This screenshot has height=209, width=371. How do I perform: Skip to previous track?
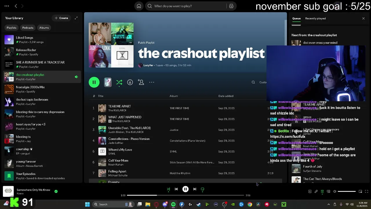coord(176,189)
